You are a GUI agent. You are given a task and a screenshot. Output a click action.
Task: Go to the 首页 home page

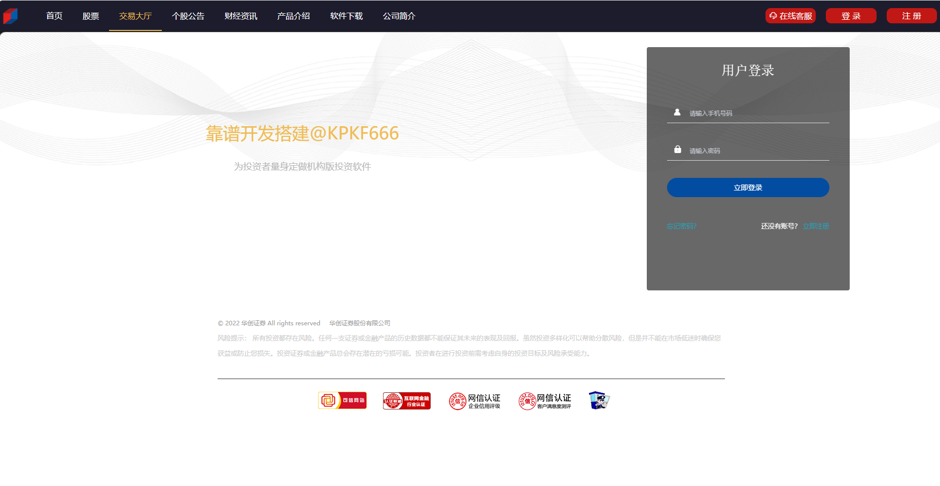coord(54,16)
